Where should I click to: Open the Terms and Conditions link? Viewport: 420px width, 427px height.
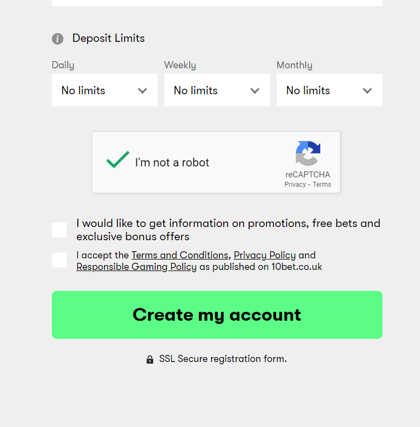(x=180, y=255)
